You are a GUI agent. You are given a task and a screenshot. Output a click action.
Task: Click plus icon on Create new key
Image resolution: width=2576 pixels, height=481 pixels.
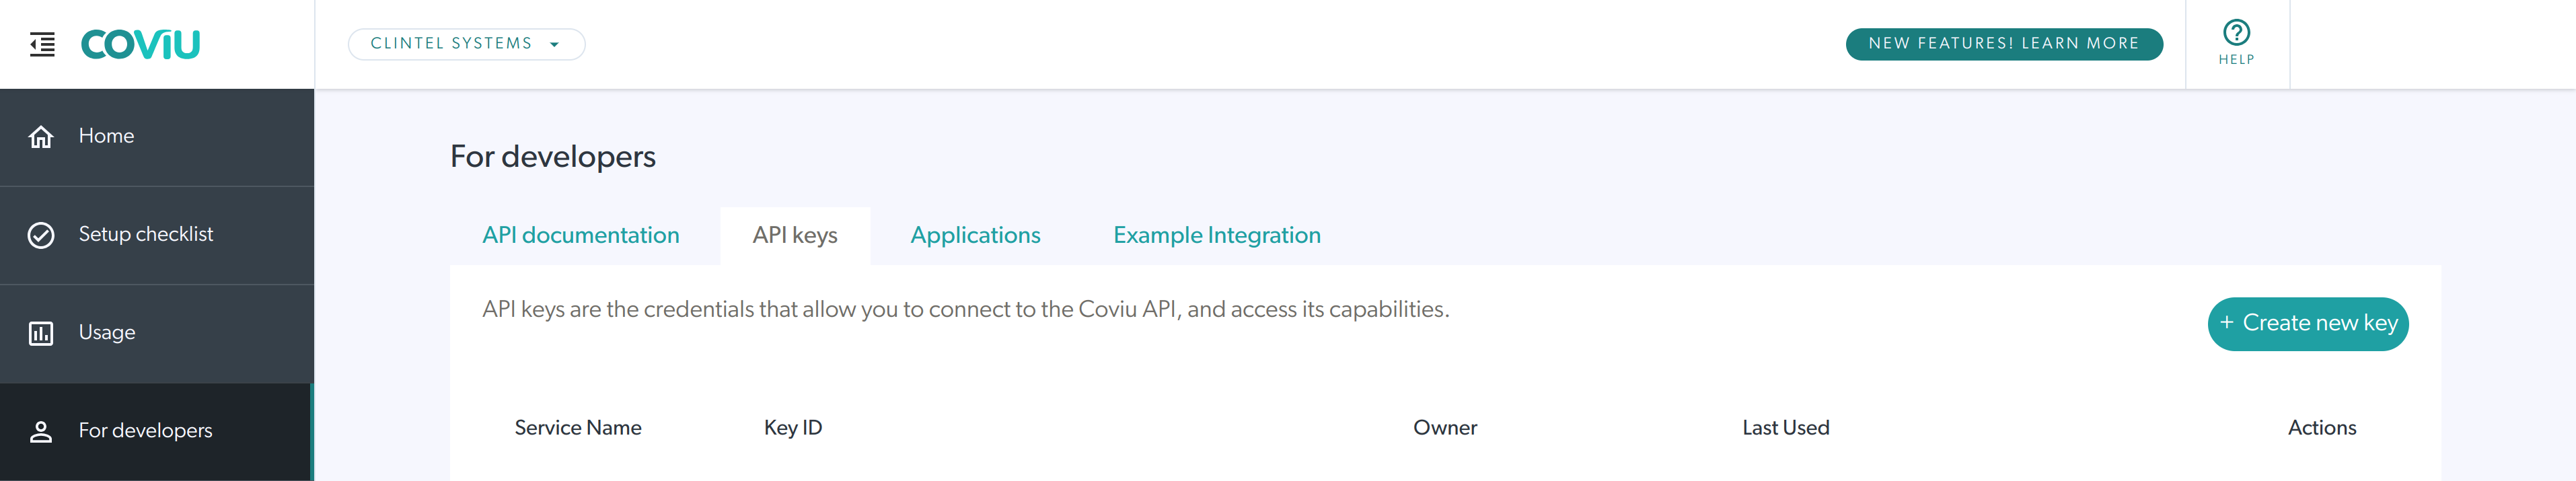point(2227,323)
